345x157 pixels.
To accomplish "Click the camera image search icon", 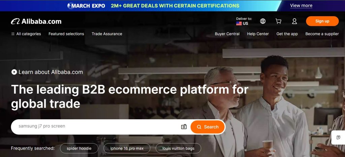I will click(x=184, y=127).
